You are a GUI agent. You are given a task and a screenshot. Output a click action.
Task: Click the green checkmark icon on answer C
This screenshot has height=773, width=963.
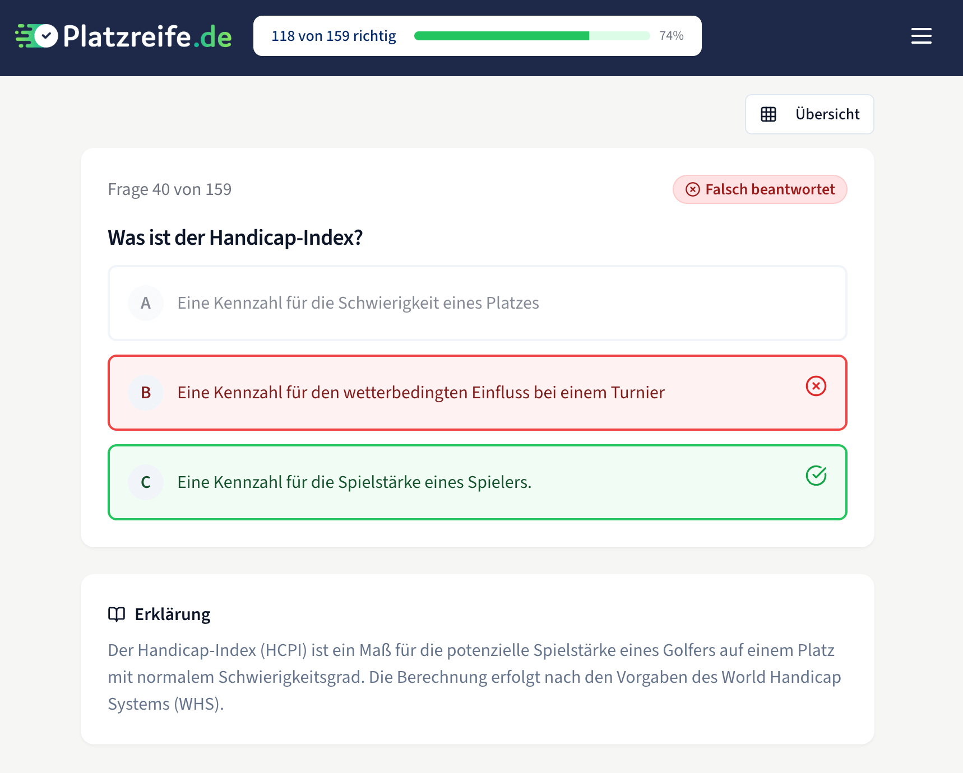816,476
